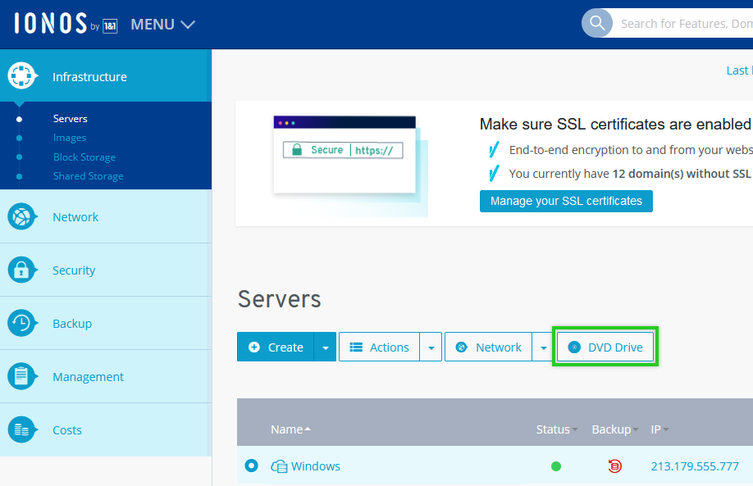Expand the Create button dropdown arrow
753x486 pixels.
tap(325, 347)
